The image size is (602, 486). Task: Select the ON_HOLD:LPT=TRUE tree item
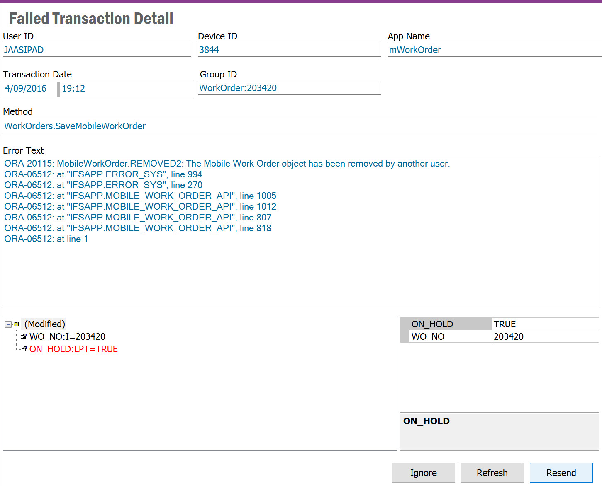click(x=73, y=349)
